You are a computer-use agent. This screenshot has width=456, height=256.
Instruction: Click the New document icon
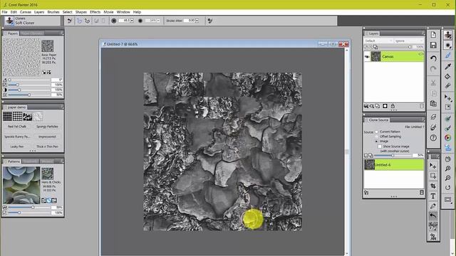pos(433,35)
